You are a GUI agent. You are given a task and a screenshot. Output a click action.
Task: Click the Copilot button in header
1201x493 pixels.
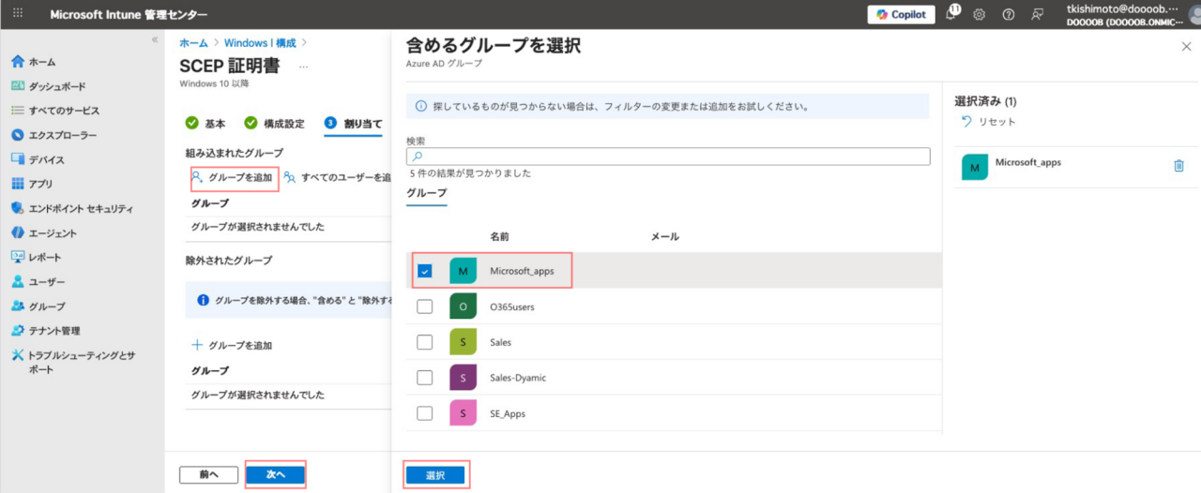pos(901,14)
